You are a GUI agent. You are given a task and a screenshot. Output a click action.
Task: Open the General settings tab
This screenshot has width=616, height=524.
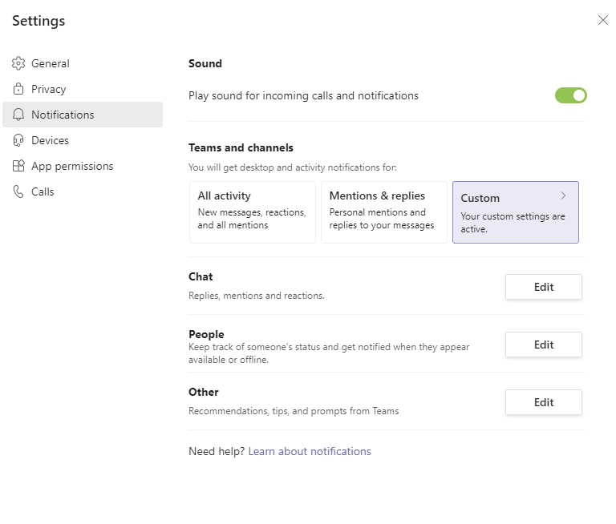[x=51, y=63]
